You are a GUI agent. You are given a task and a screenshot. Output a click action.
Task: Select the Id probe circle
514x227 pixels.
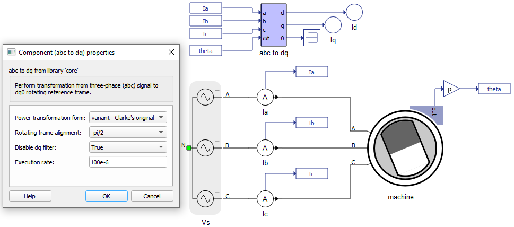[x=353, y=11]
